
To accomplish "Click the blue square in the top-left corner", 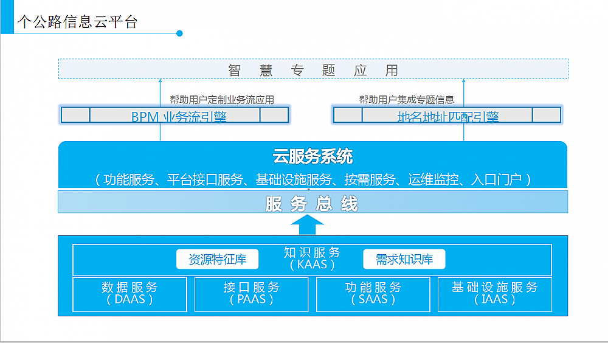I will [7, 16].
